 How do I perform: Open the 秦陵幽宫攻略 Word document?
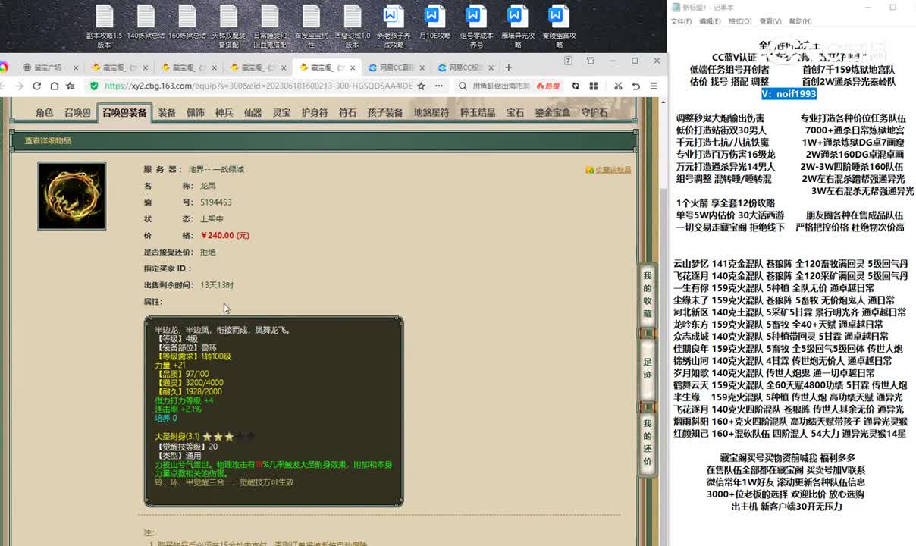(x=559, y=26)
